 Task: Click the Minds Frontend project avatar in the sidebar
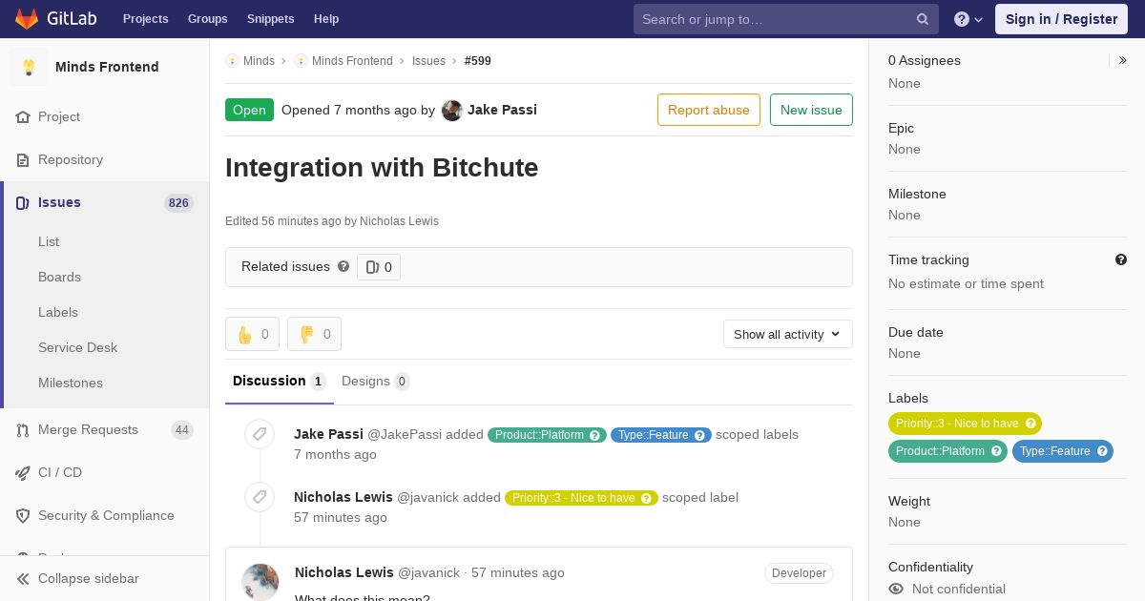(29, 67)
